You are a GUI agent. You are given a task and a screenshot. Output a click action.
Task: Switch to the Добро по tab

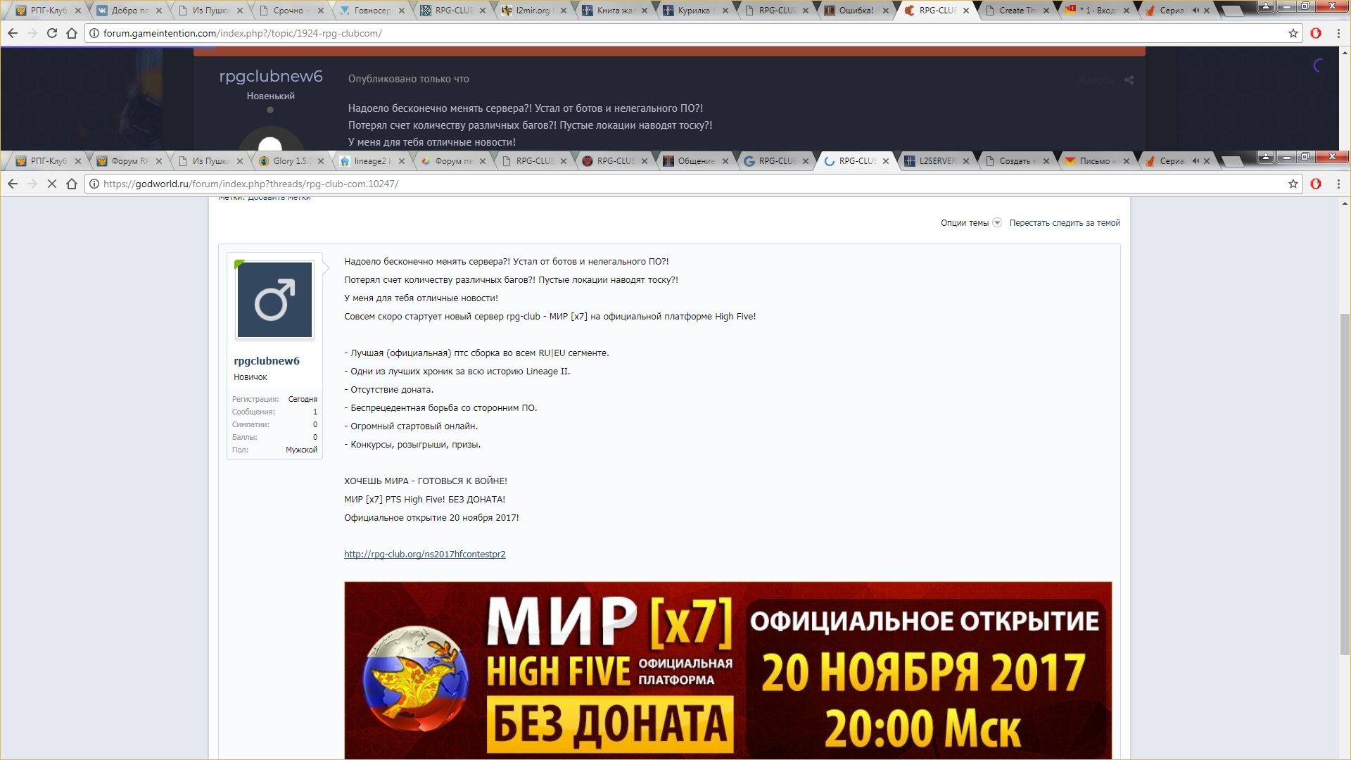[x=130, y=11]
